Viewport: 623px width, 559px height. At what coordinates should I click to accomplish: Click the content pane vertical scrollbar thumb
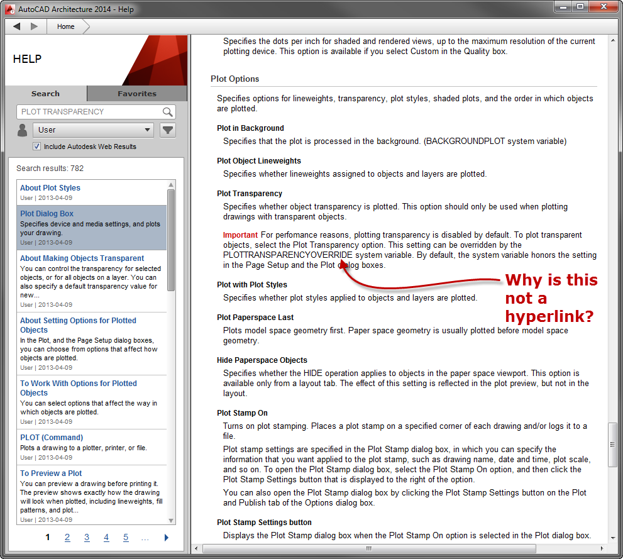click(x=612, y=445)
